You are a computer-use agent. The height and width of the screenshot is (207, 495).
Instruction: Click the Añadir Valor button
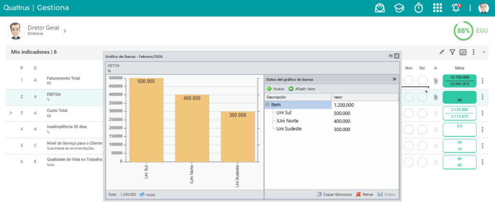302,89
